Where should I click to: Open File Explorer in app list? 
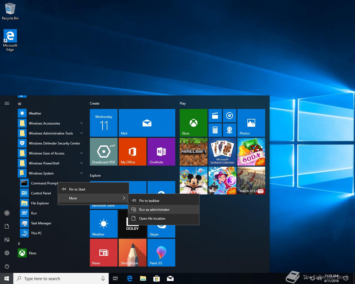click(x=52, y=203)
